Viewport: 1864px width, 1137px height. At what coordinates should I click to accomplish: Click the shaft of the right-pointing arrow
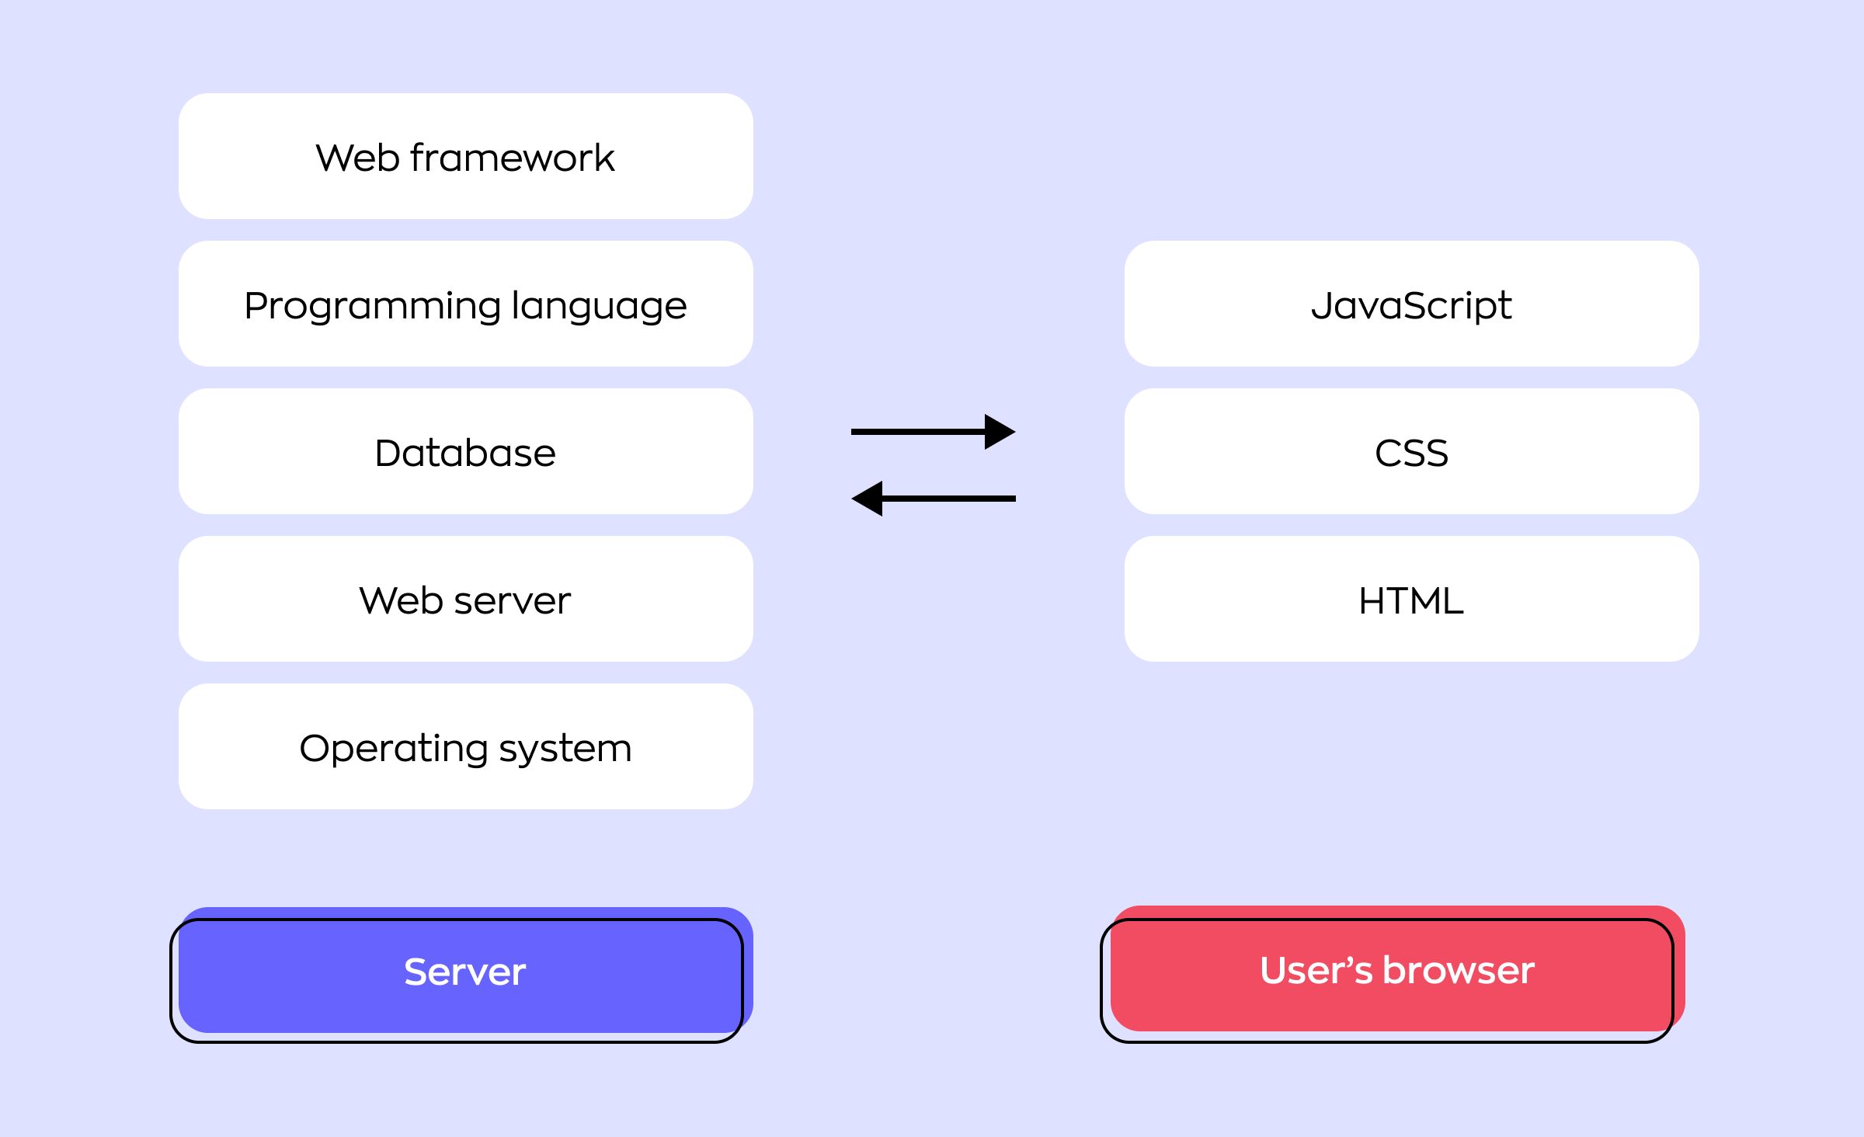pyautogui.click(x=916, y=431)
